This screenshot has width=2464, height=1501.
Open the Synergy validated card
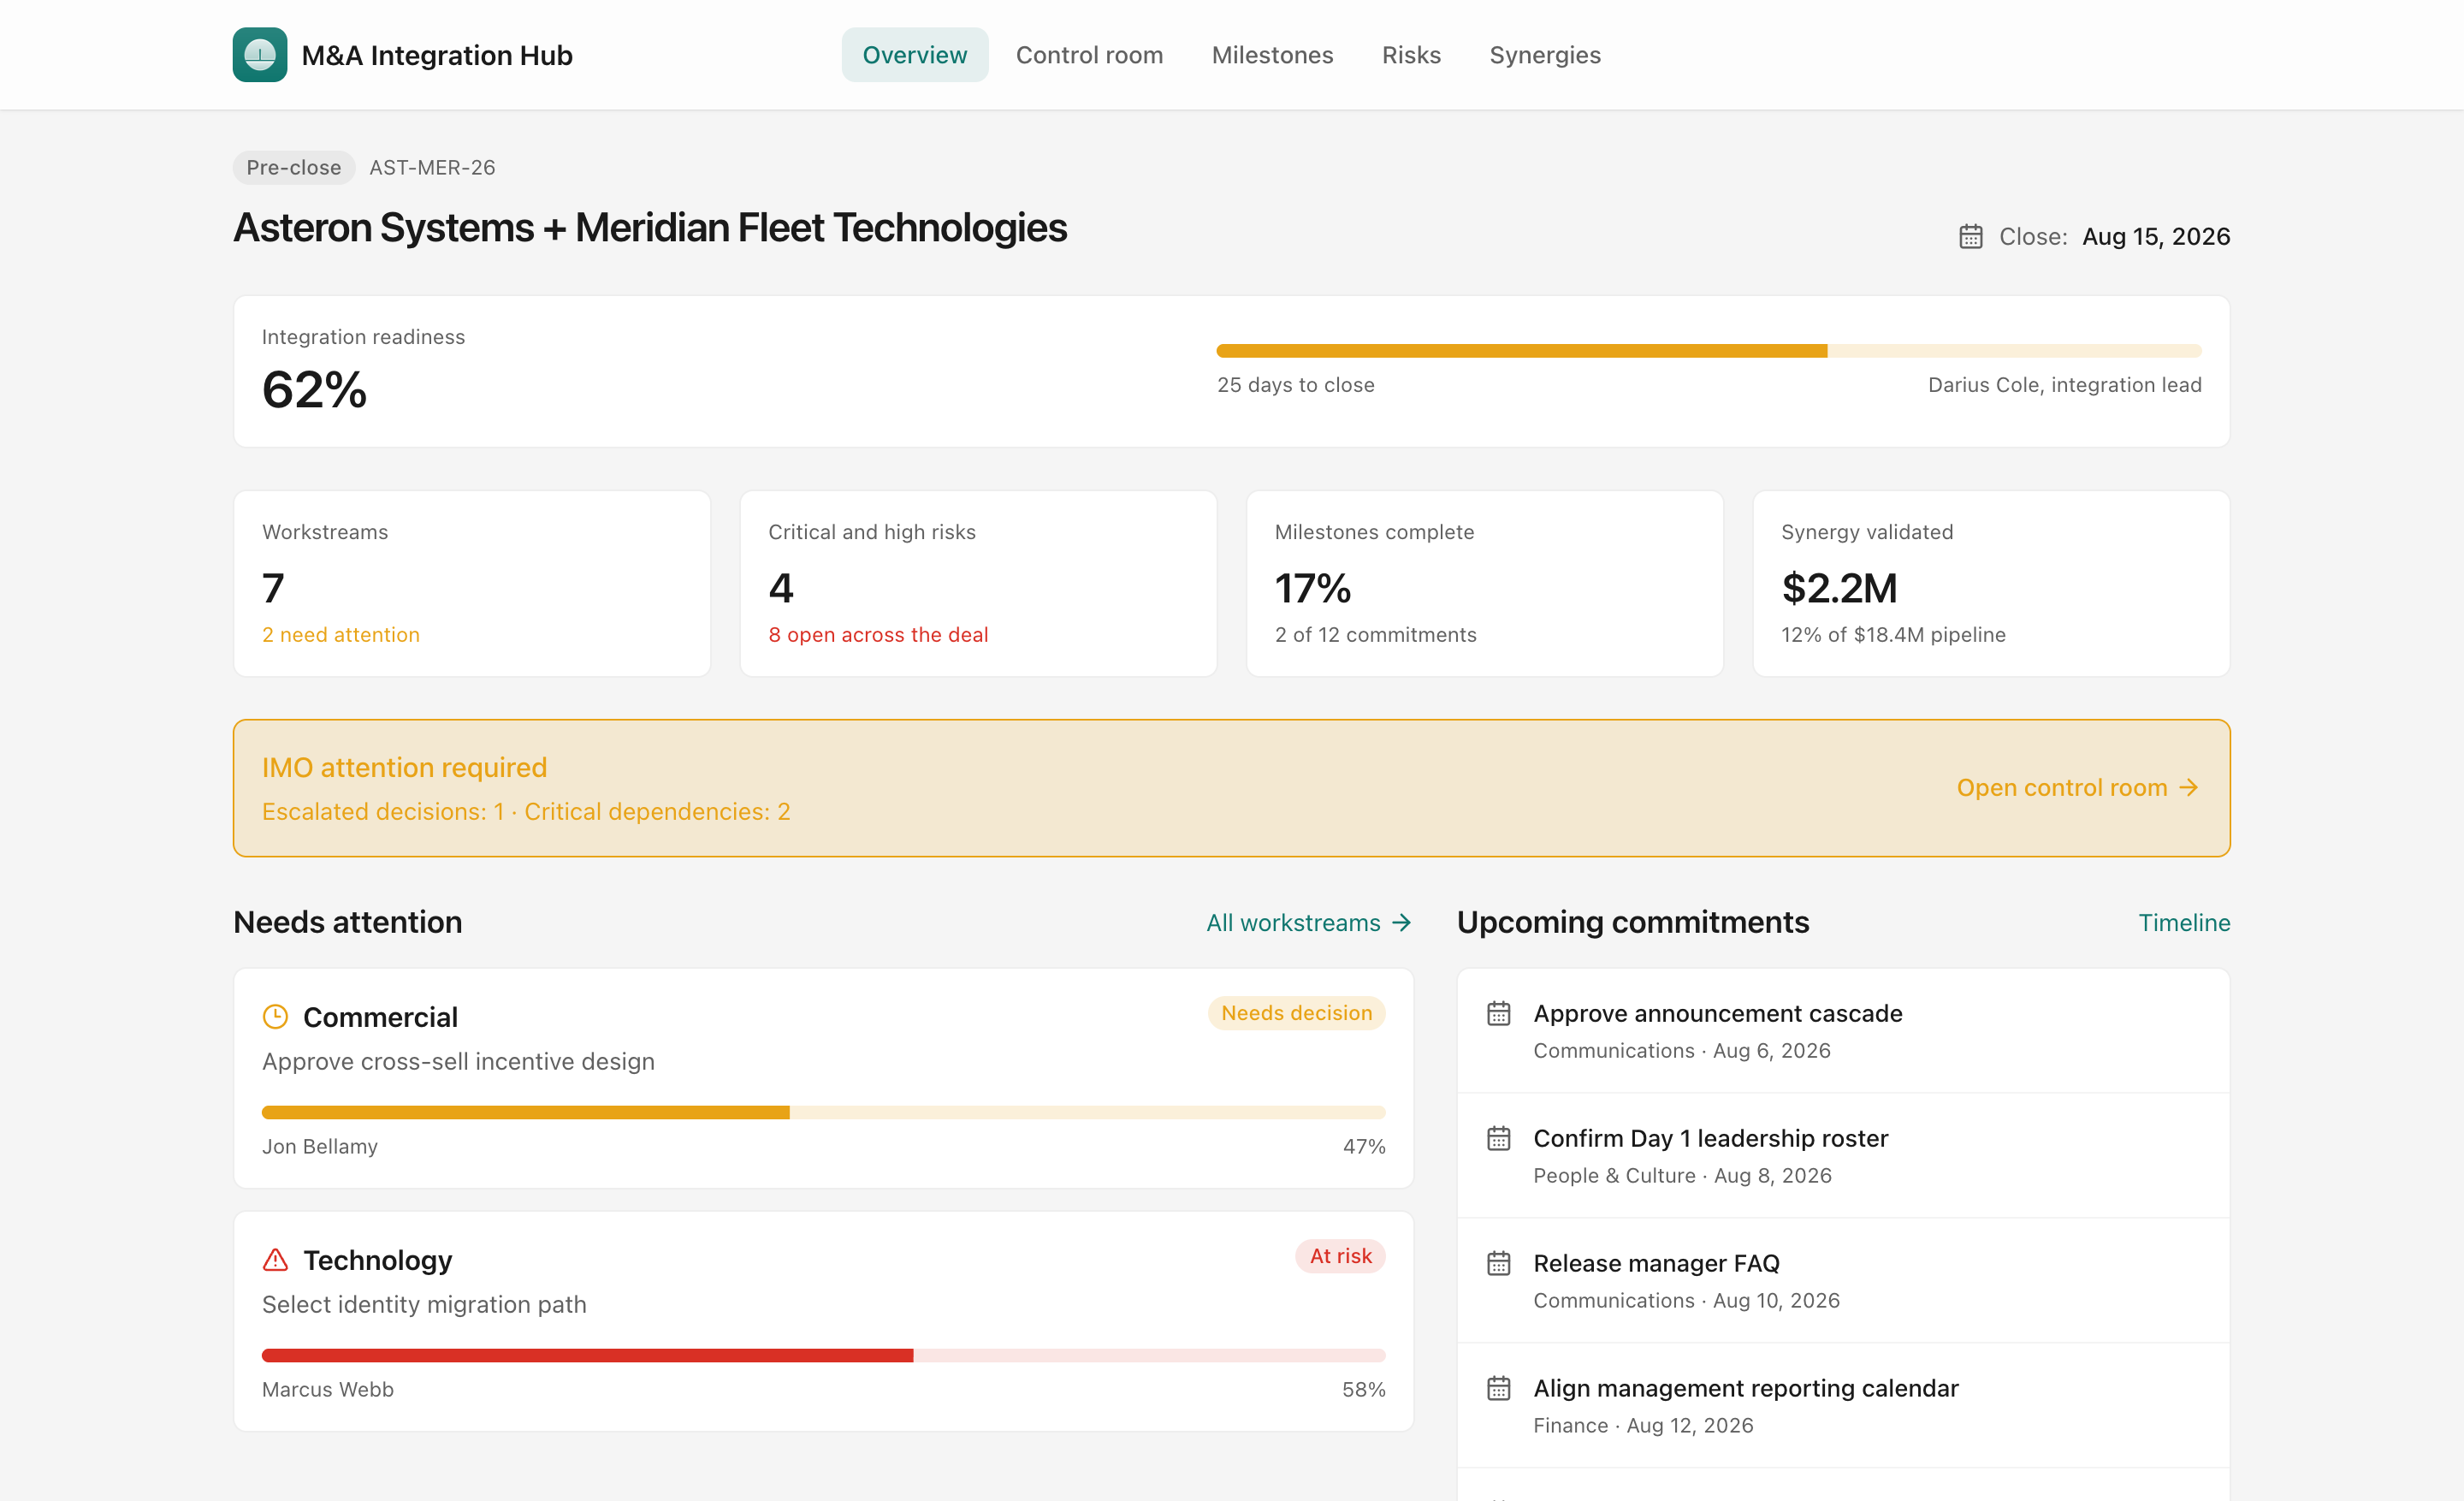1991,584
